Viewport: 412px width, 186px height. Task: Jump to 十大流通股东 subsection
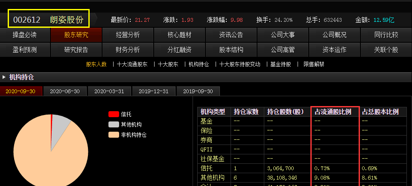point(132,65)
